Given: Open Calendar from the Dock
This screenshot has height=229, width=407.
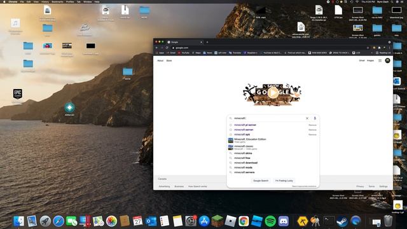Looking at the screenshot, I should point(137,221).
